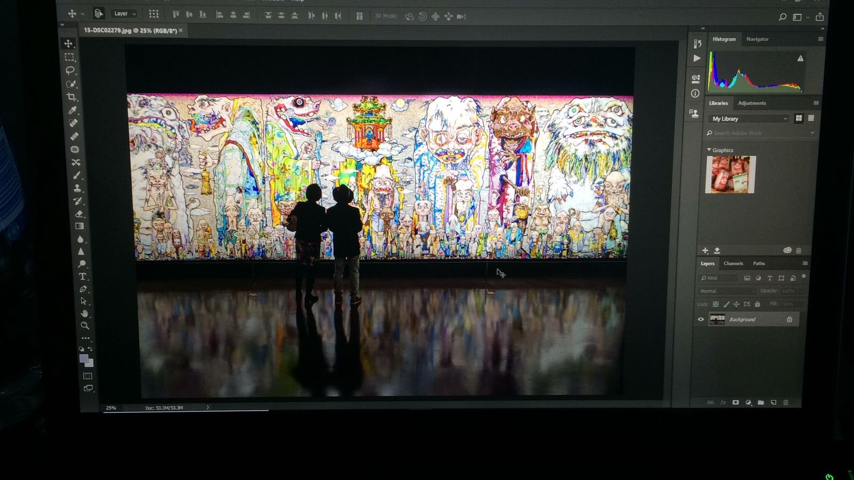This screenshot has width=854, height=480.
Task: Collapse the Graphics section triangle
Action: [x=709, y=150]
